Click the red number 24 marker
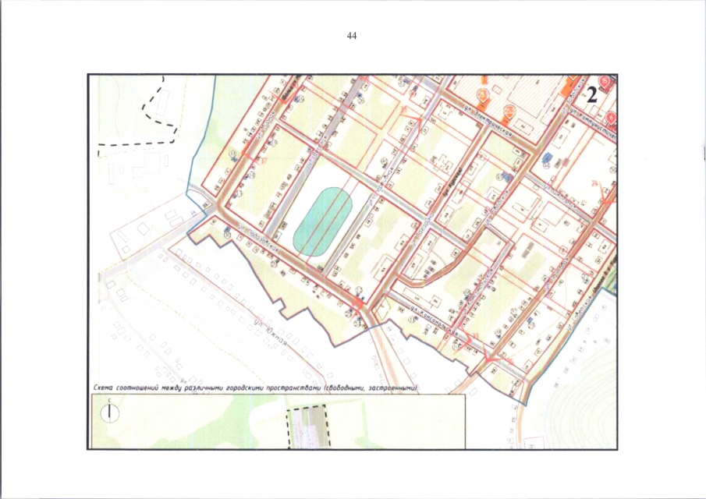The height and width of the screenshot is (499, 706). click(596, 184)
